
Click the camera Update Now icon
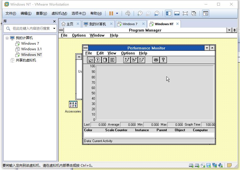[156, 60]
